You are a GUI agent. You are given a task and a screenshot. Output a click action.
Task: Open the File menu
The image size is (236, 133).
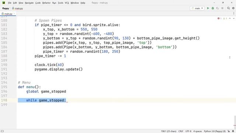pos(10,3)
